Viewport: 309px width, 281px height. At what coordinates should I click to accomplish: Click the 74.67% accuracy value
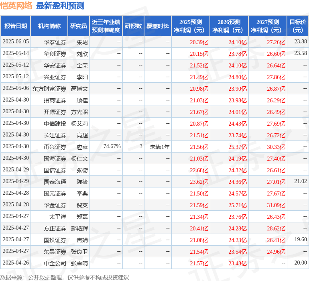(112, 147)
